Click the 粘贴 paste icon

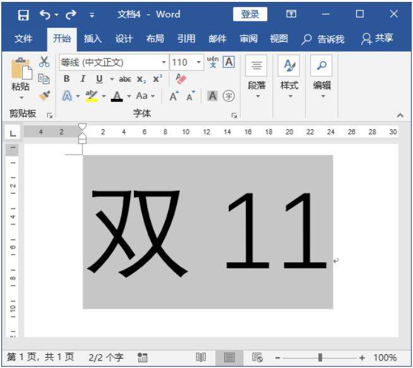coord(21,68)
